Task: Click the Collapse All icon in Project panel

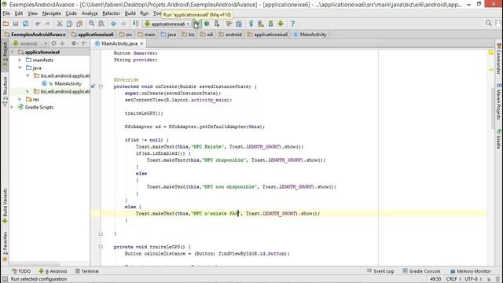Action: click(62, 43)
